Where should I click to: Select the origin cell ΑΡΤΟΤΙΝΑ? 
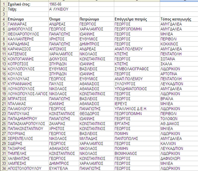coord(179,74)
